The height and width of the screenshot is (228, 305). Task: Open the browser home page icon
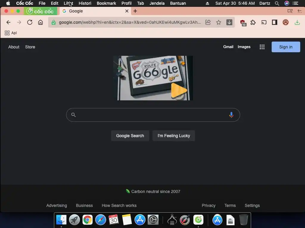(x=41, y=22)
